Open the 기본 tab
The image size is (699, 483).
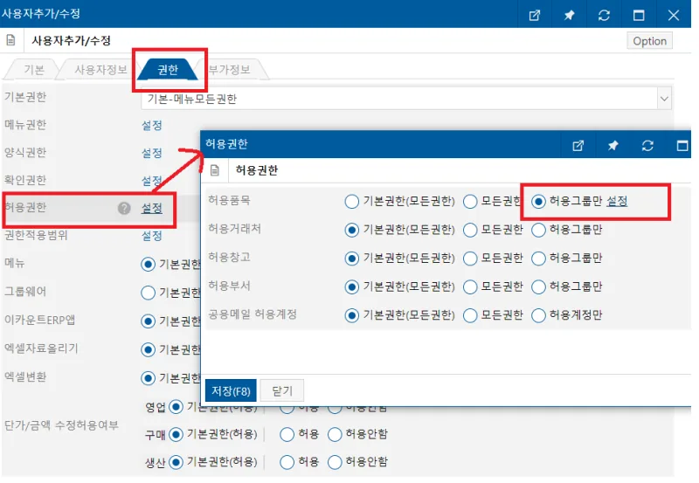click(34, 70)
